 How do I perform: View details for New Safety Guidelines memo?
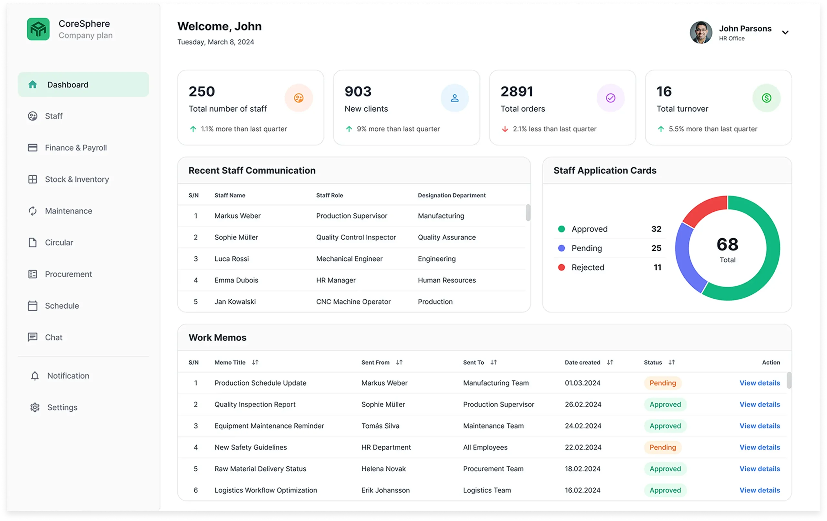[760, 447]
